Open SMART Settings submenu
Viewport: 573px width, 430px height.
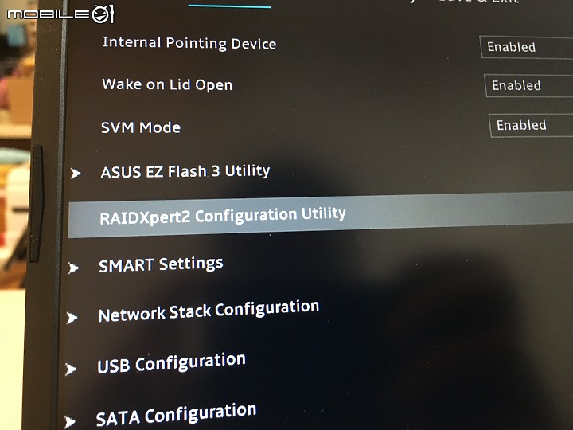(161, 264)
